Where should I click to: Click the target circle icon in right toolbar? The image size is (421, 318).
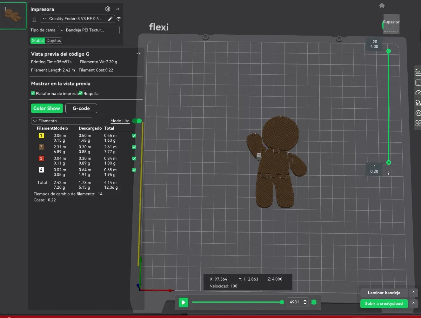coord(418,113)
